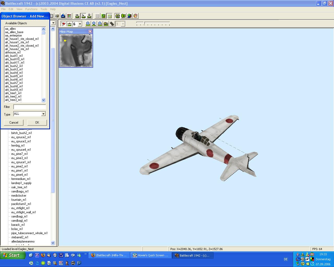Screen dimensions: 334x267
Task: Click the blue water icon in the top toolbar
Action: pos(63,16)
